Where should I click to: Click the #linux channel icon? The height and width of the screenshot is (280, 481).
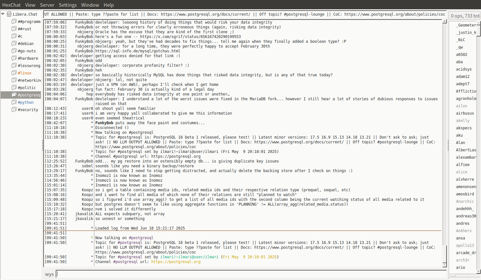tap(14, 73)
